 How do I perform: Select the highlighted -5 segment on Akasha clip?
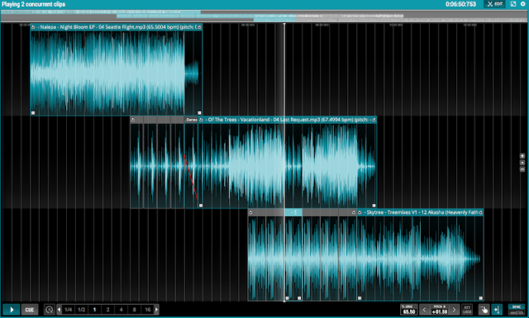[293, 212]
